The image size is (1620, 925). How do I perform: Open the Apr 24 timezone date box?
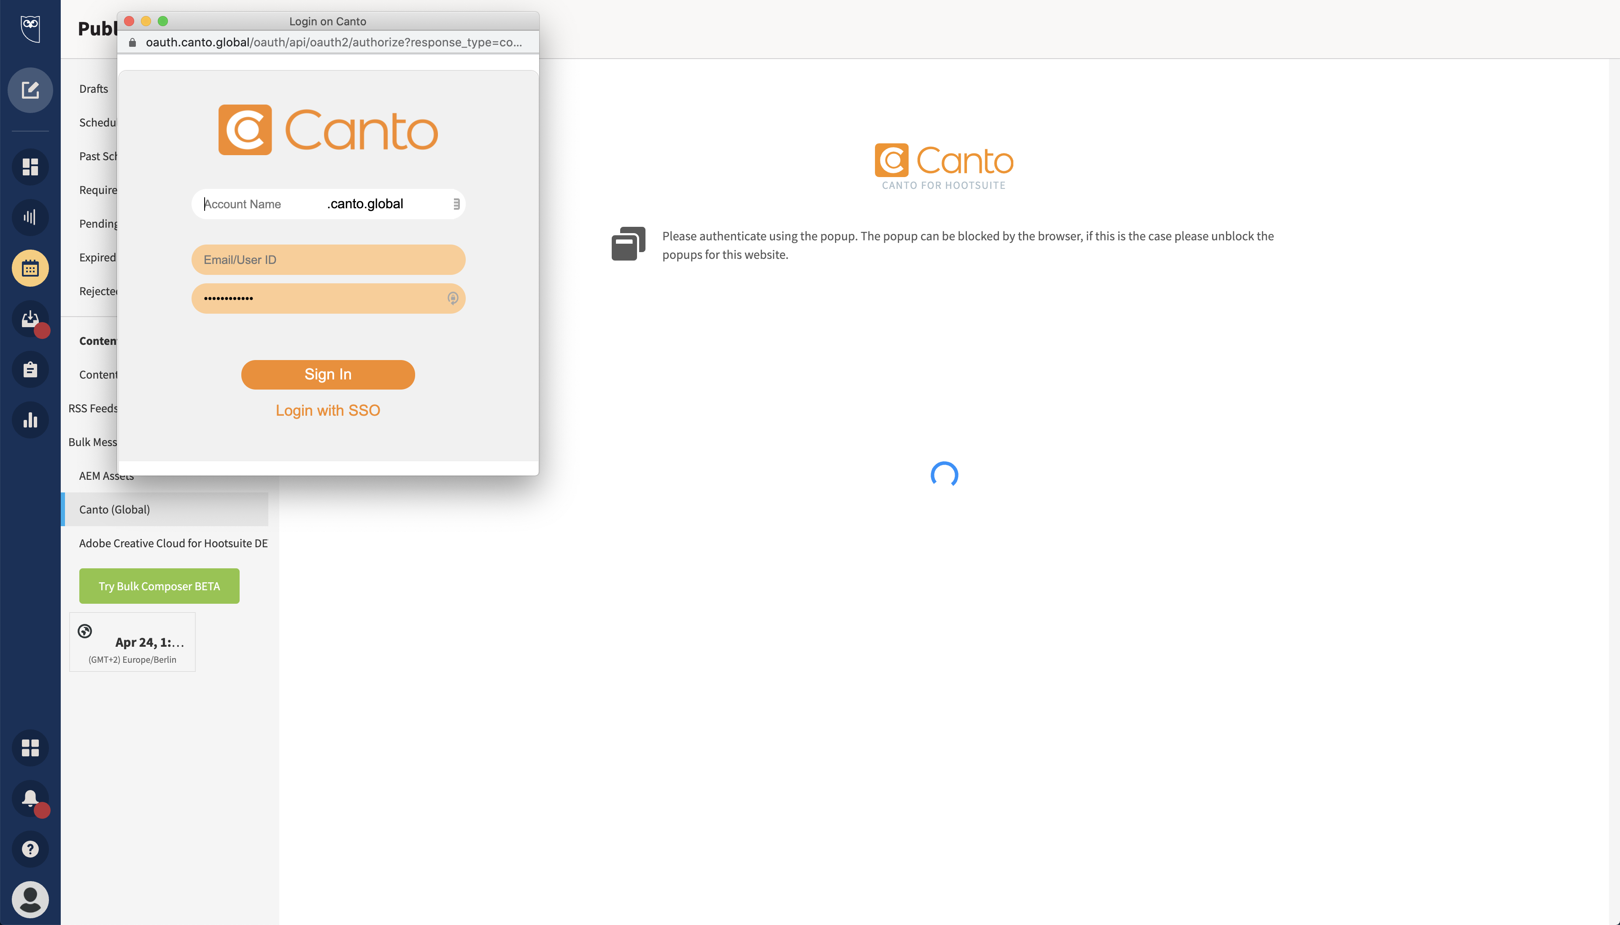click(x=132, y=642)
